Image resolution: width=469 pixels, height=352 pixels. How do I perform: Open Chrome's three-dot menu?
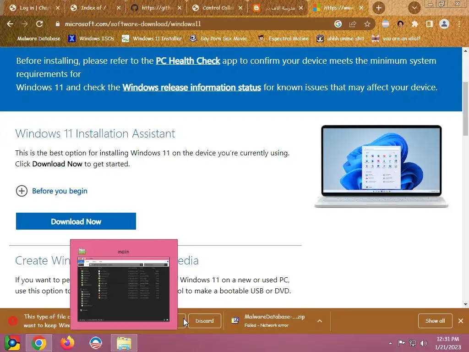pos(459,24)
